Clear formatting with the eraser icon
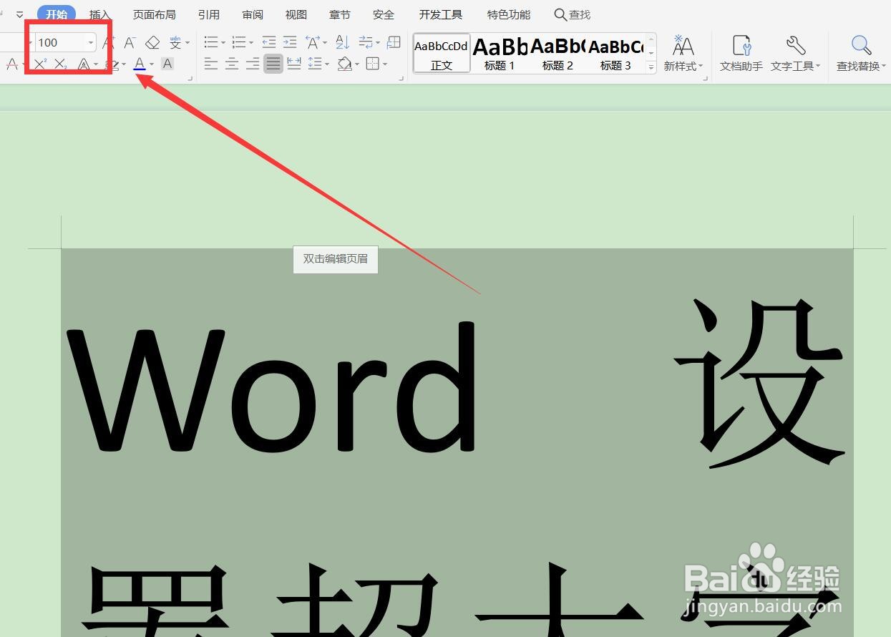 pos(152,43)
